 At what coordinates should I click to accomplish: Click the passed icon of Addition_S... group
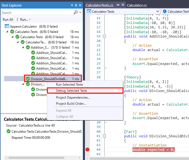tap(28, 47)
